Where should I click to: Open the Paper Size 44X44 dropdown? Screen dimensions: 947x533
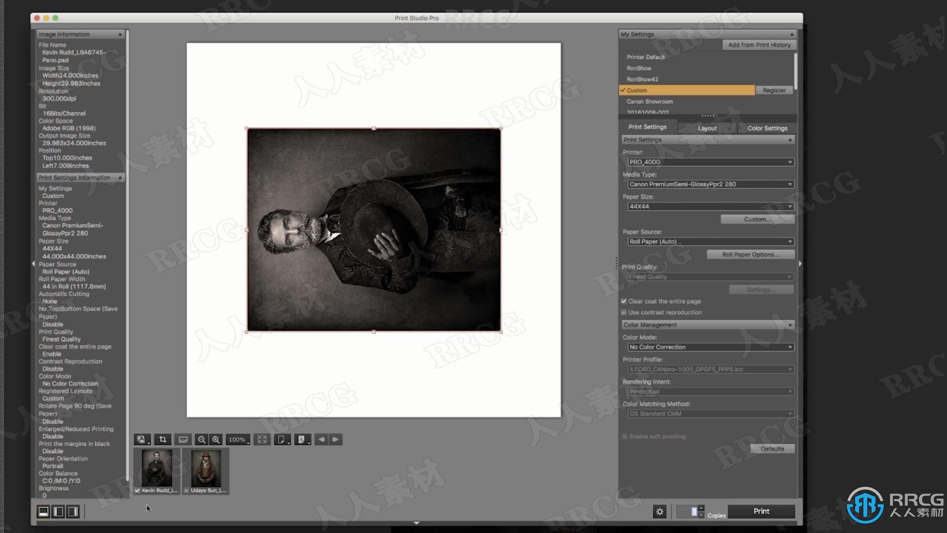[711, 206]
